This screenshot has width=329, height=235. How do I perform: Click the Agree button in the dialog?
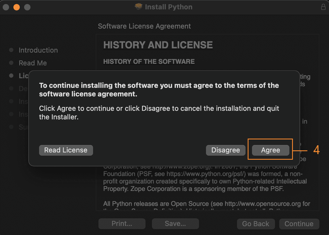click(x=270, y=150)
